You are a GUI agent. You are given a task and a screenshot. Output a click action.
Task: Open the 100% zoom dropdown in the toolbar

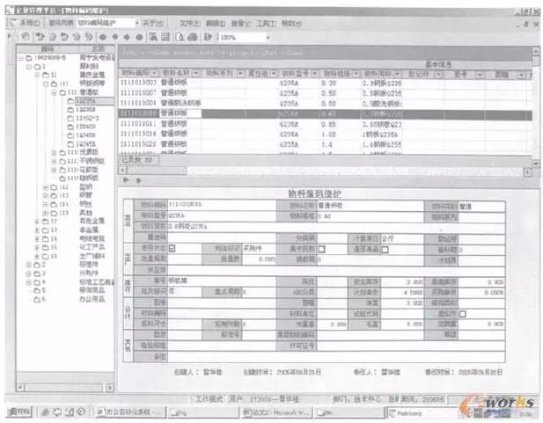tap(268, 37)
